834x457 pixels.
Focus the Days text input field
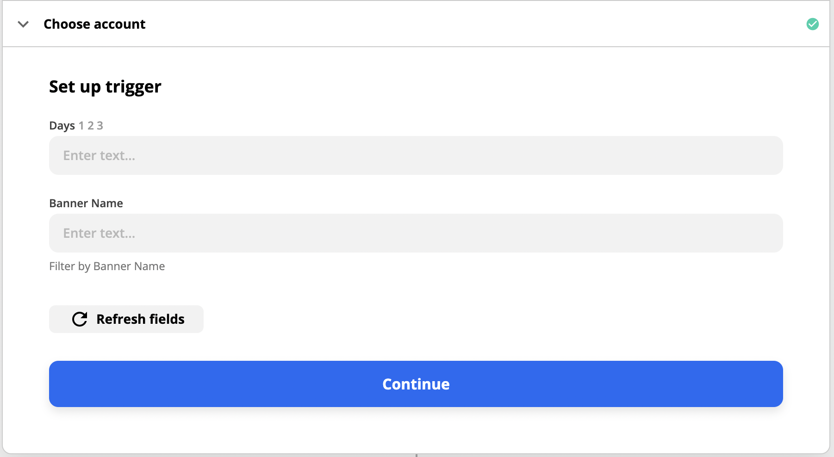(416, 155)
